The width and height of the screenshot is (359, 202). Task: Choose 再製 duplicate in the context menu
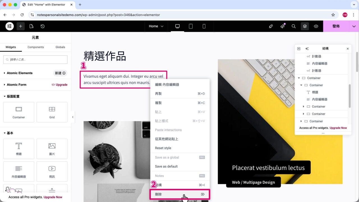(180, 93)
